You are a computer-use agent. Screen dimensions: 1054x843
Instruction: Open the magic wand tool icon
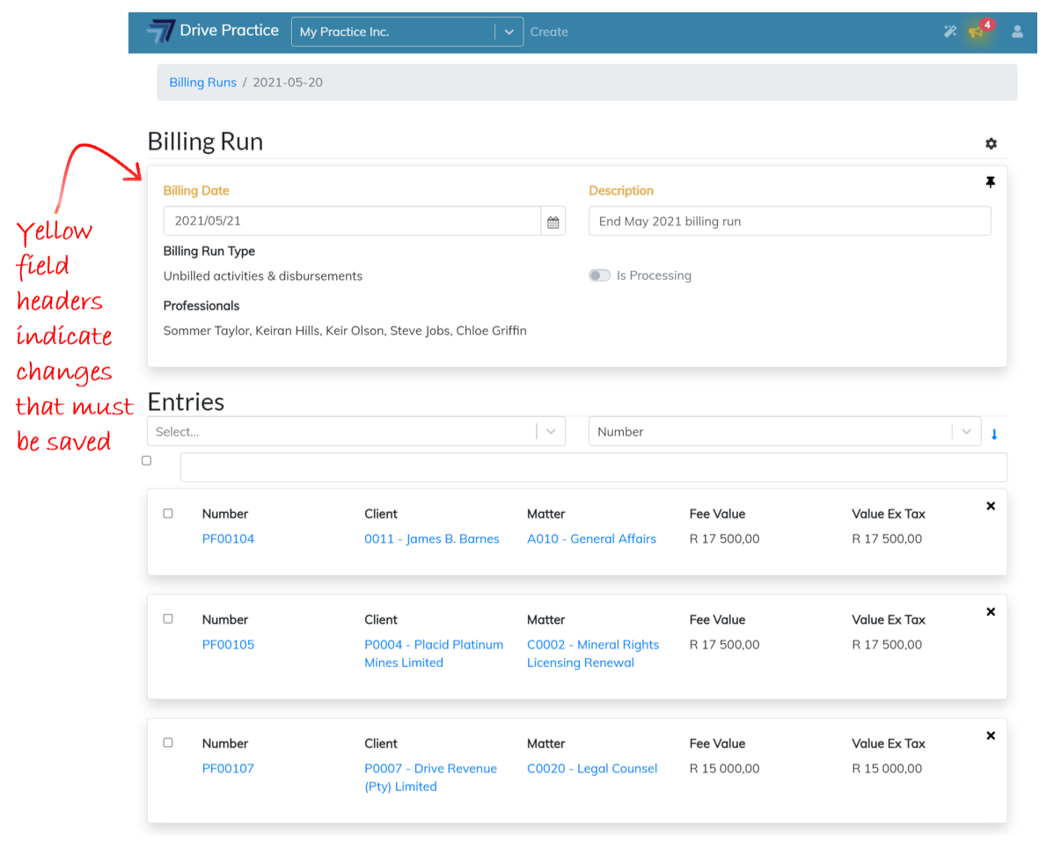[950, 32]
